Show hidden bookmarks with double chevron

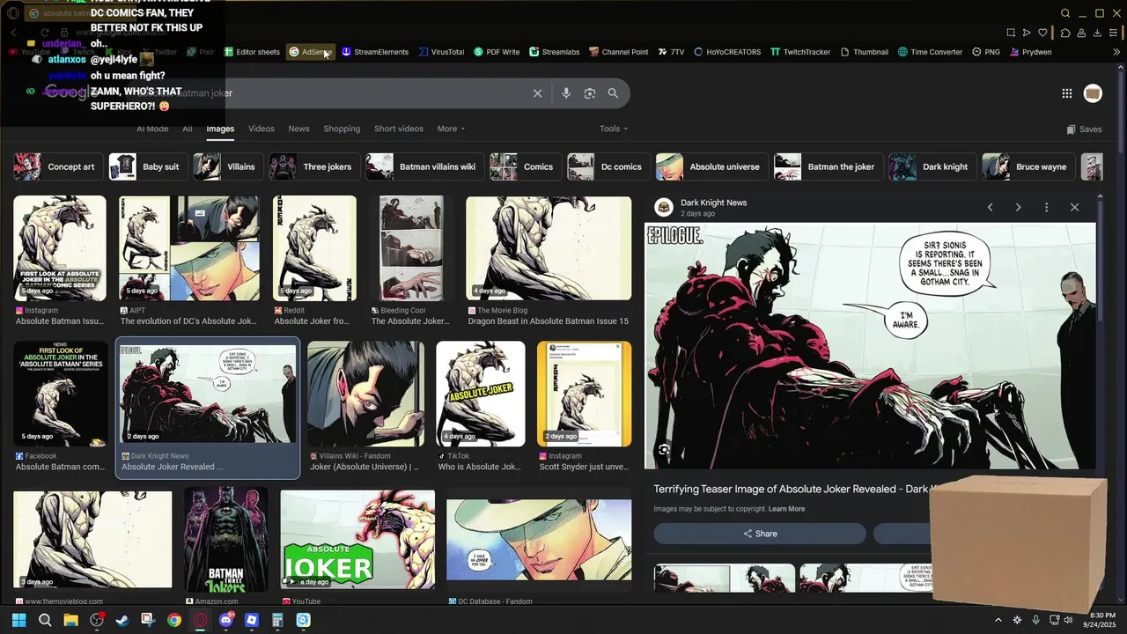click(1116, 52)
